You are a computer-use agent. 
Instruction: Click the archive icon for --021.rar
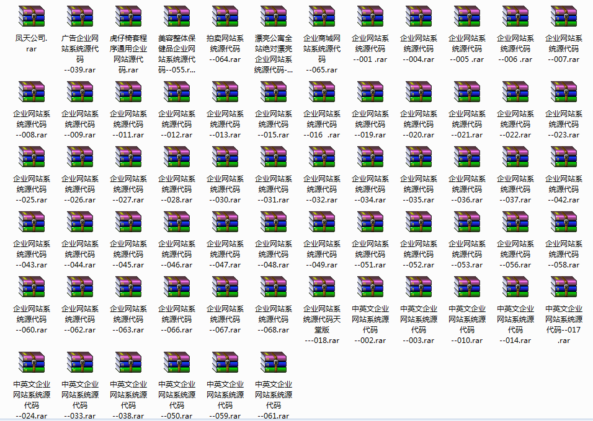pyautogui.click(x=468, y=92)
